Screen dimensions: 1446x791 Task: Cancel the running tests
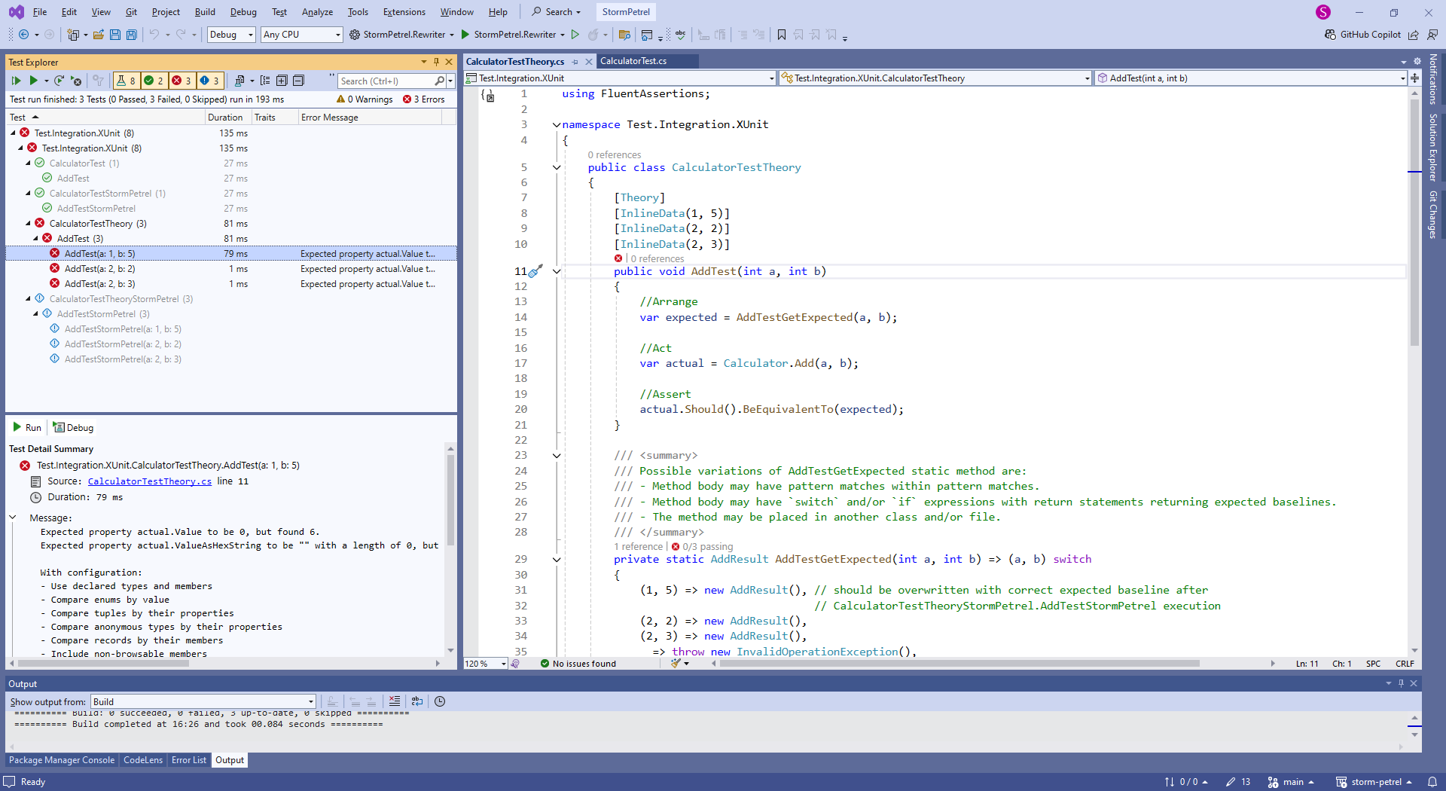76,81
